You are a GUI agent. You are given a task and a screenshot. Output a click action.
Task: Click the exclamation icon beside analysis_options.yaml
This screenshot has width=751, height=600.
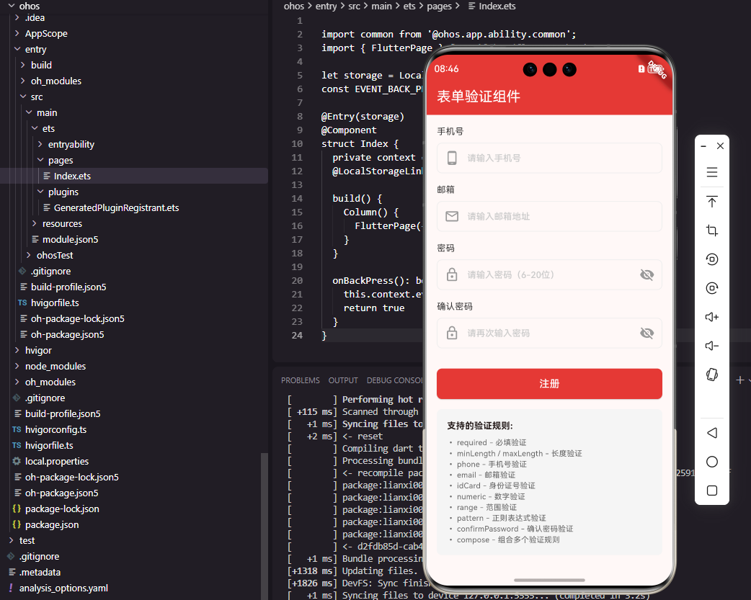pyautogui.click(x=11, y=588)
